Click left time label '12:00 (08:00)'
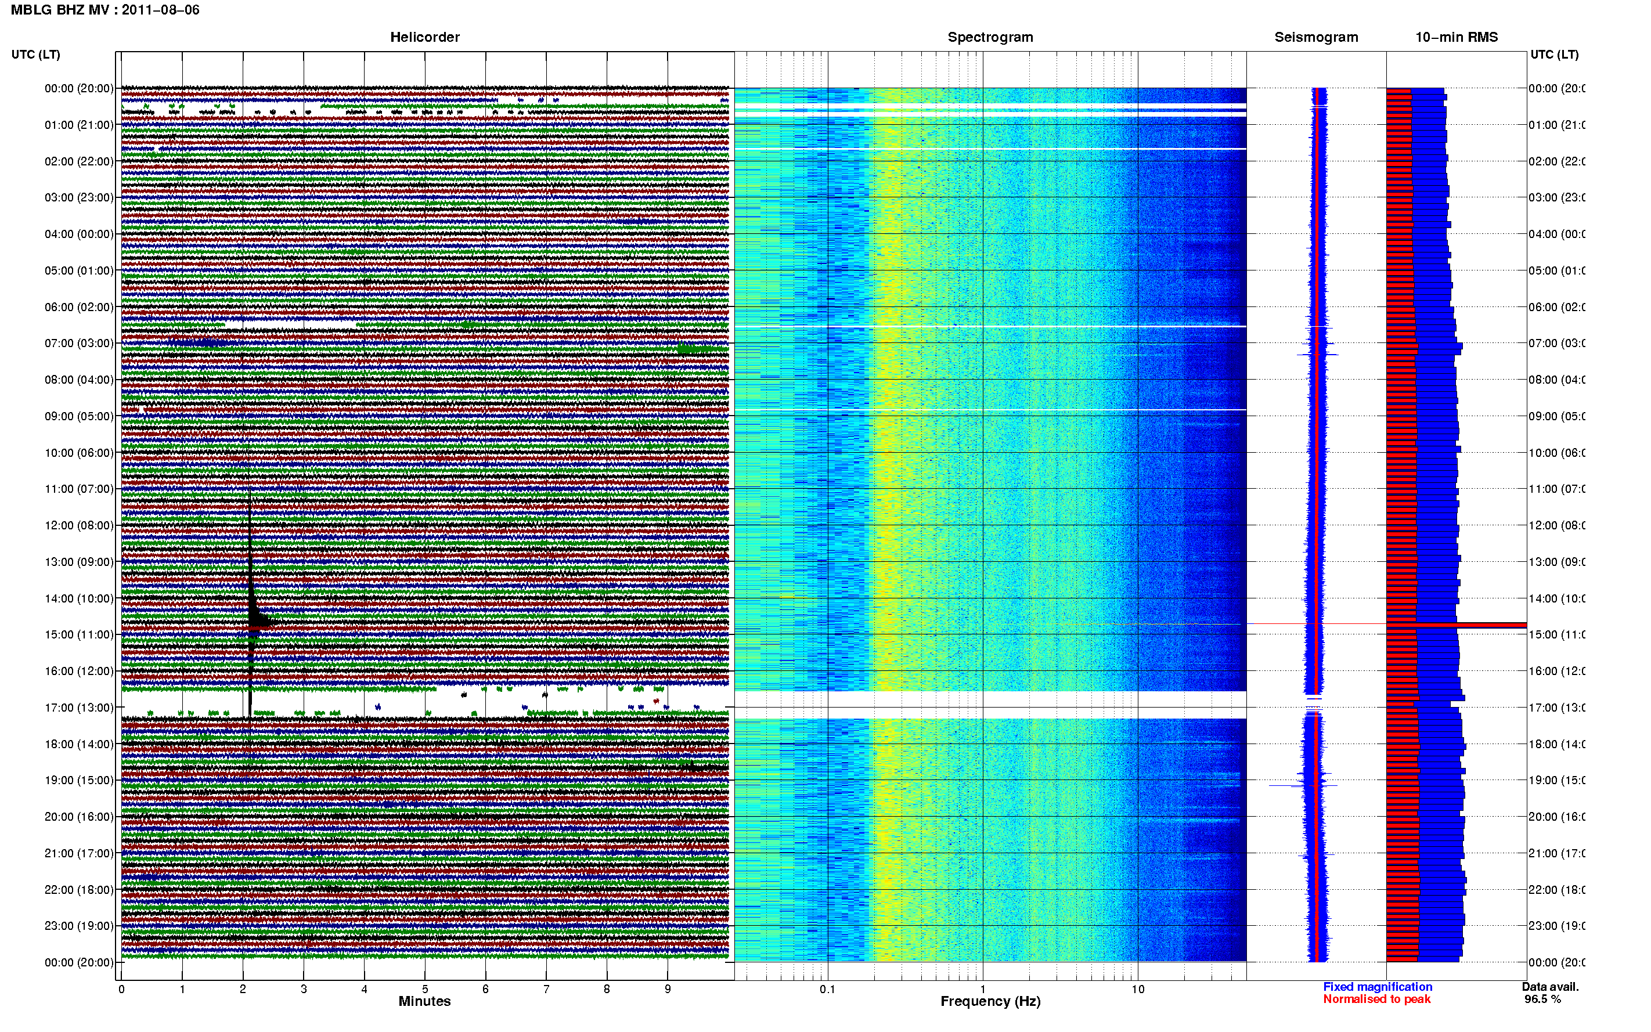Image resolution: width=1651 pixels, height=1032 pixels. click(79, 525)
